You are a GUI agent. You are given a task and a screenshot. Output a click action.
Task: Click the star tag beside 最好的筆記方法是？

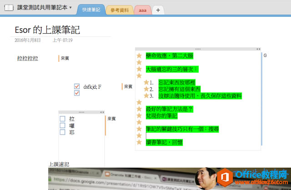click(139, 109)
